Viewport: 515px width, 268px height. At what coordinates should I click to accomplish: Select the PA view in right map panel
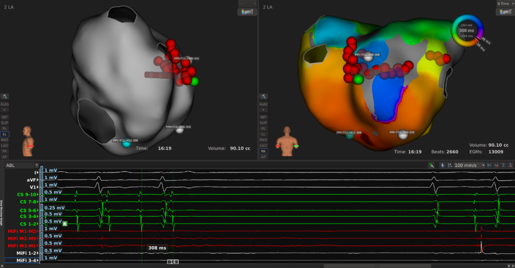point(263,151)
